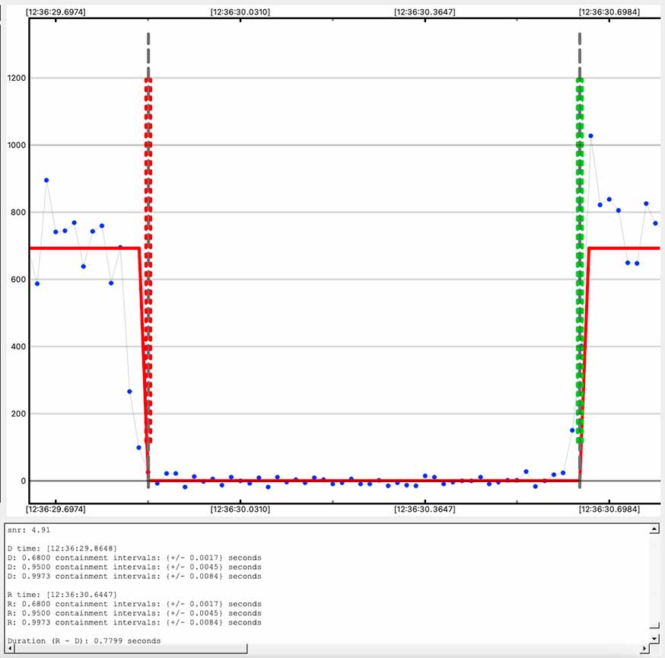The image size is (665, 658).
Task: Click the 800 y-axis label
Action: [18, 212]
